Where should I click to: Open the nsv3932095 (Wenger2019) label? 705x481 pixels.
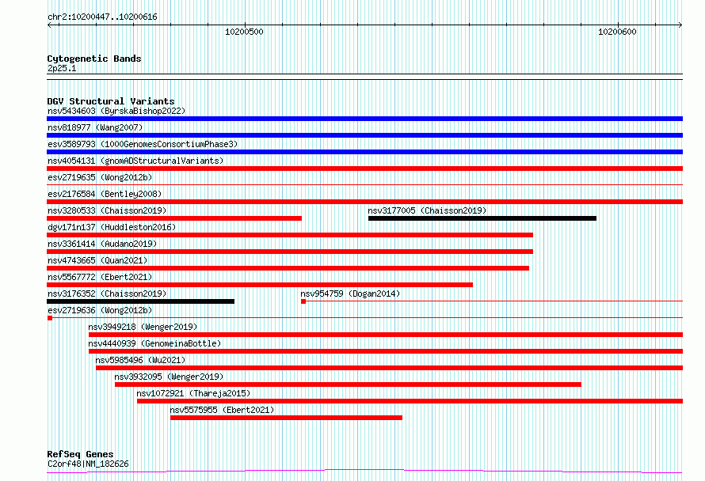pyautogui.click(x=169, y=377)
